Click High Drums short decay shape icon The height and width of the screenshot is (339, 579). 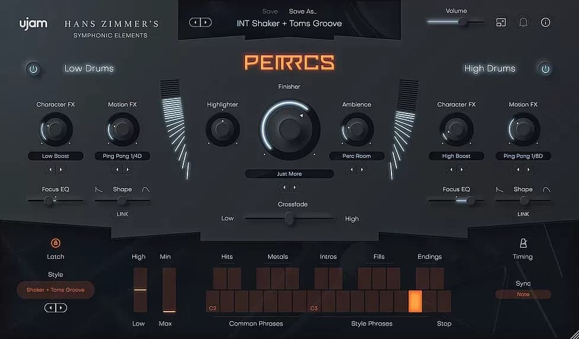500,189
